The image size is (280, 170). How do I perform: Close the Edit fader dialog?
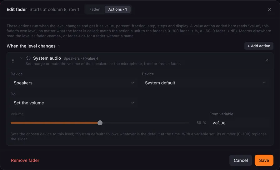point(269,9)
